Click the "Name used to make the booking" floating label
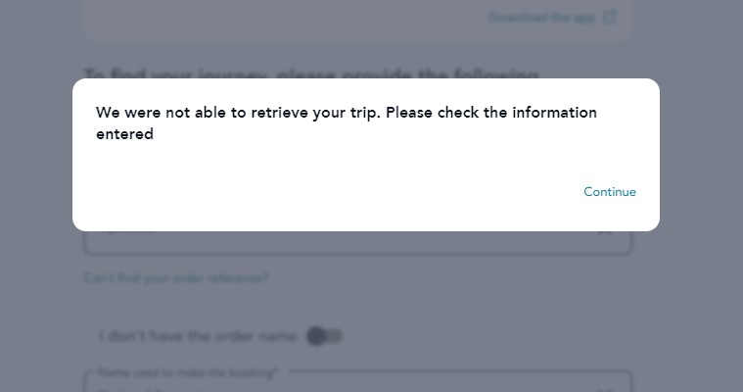743x392 pixels. coord(188,373)
